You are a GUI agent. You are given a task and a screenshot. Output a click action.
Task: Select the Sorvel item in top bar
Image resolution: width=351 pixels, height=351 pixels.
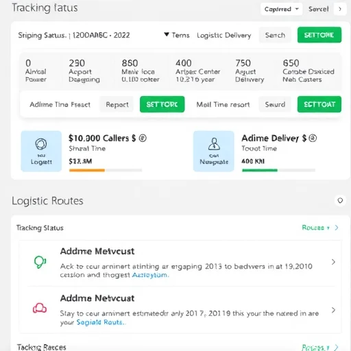[x=319, y=9]
